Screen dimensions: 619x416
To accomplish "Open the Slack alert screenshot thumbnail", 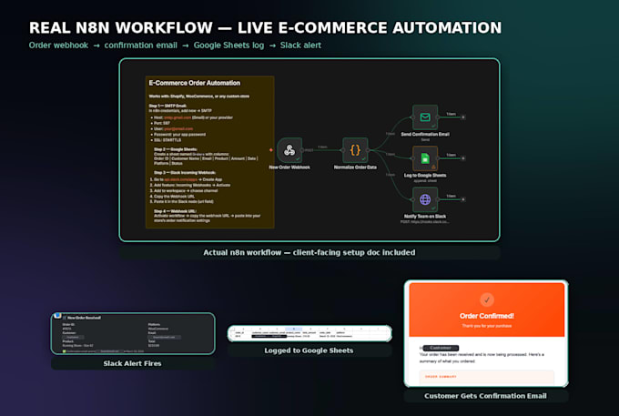I will [133, 333].
